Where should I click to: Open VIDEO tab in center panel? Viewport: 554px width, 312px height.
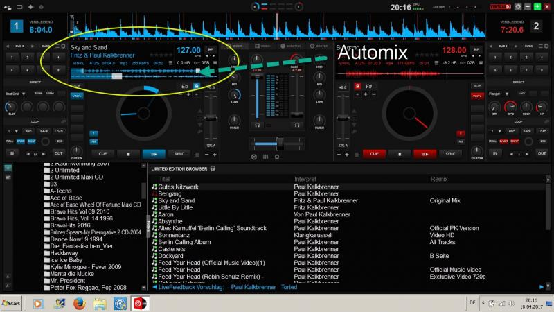point(262,46)
